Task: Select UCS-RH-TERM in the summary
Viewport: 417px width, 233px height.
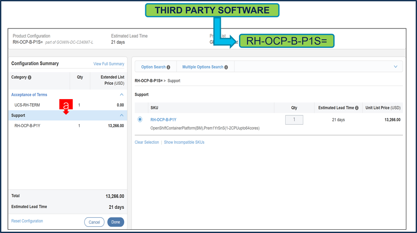Action: point(27,105)
